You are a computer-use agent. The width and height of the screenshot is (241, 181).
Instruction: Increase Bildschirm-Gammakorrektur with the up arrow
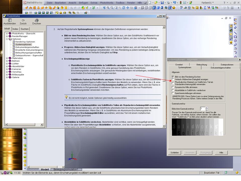click(207, 108)
